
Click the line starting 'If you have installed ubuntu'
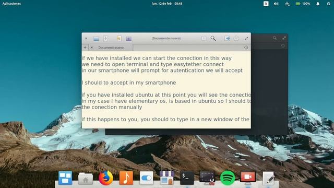point(166,95)
